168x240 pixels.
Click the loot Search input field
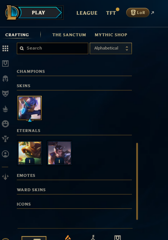click(53, 48)
